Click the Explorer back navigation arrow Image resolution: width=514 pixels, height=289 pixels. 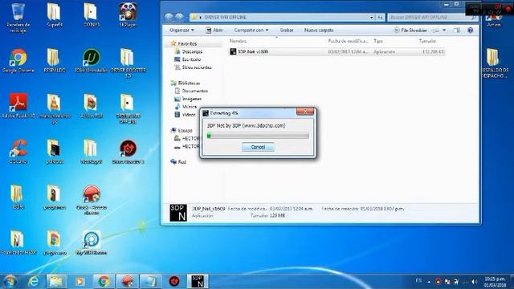click(169, 17)
